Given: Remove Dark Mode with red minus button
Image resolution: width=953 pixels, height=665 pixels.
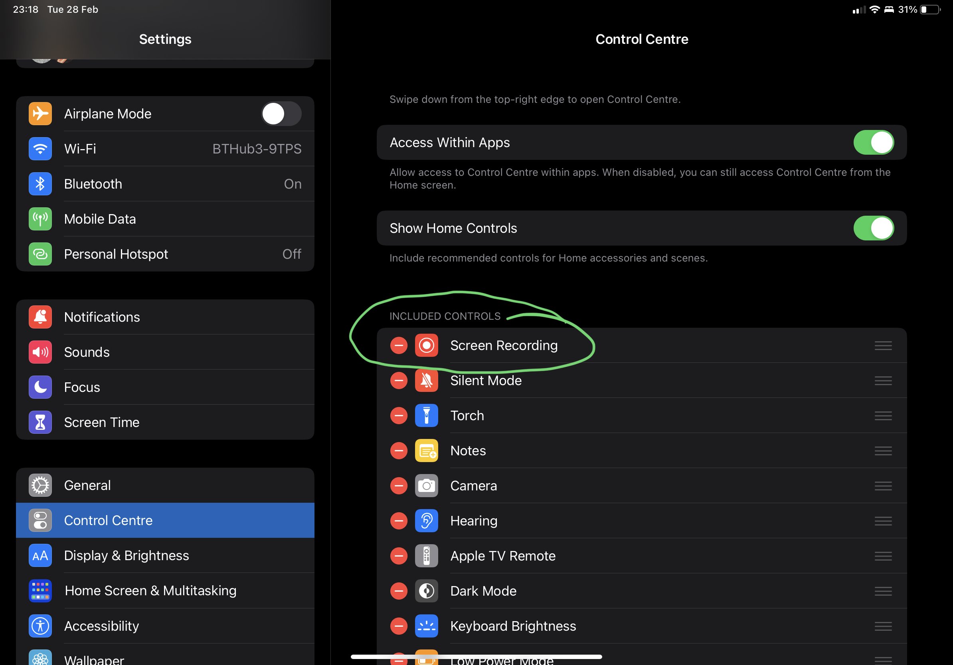Looking at the screenshot, I should tap(398, 591).
